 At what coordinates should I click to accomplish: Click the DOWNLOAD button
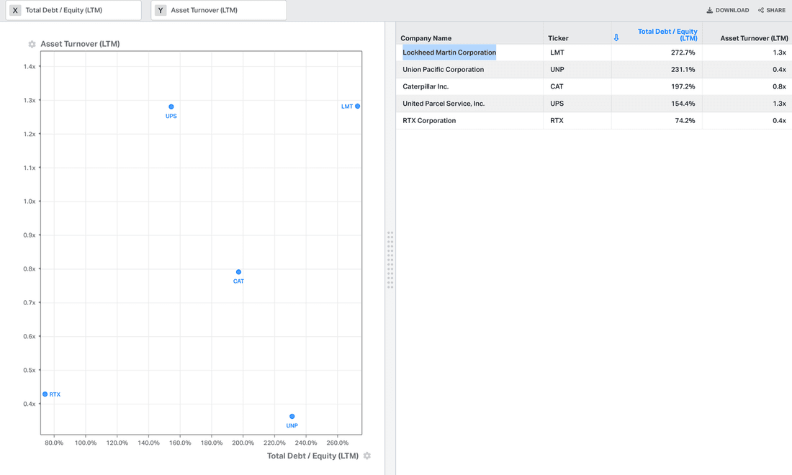(727, 10)
